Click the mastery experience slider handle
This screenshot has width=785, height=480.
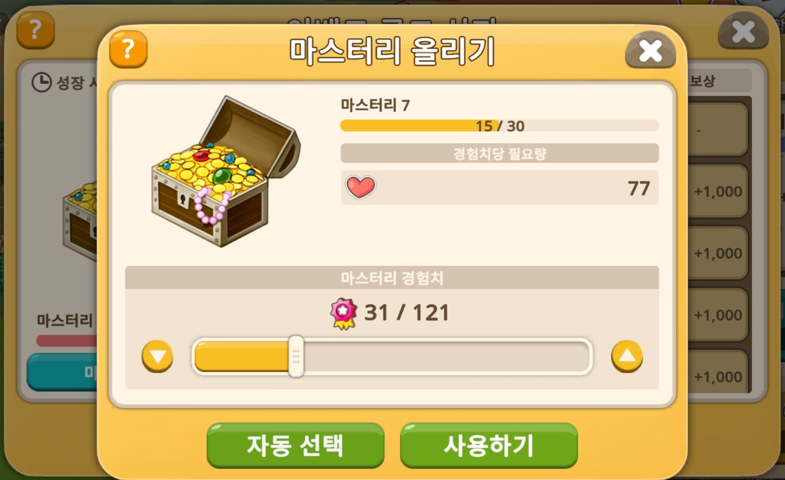[x=296, y=356]
